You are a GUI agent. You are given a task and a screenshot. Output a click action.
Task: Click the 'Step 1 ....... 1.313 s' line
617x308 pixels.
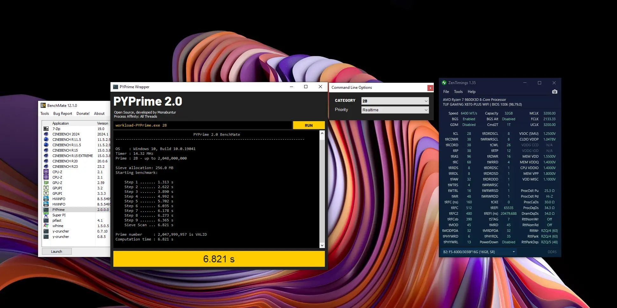click(x=149, y=182)
